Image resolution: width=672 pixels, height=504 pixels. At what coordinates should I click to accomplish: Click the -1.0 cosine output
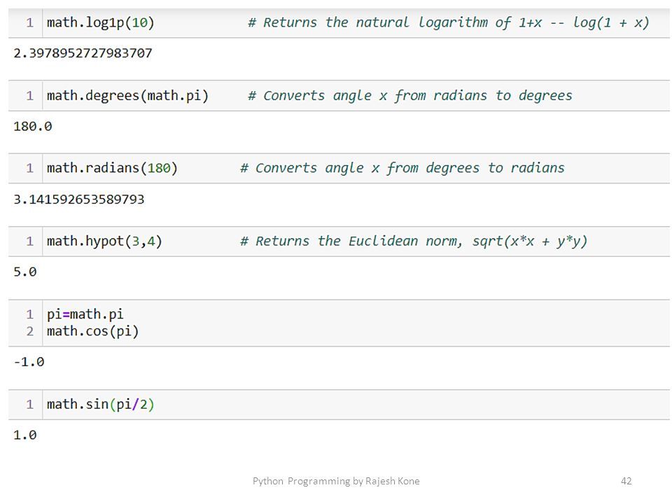click(x=29, y=362)
